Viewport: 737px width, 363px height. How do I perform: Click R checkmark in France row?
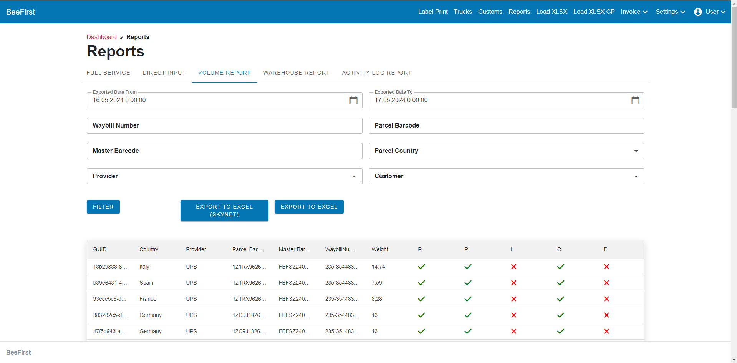421,299
